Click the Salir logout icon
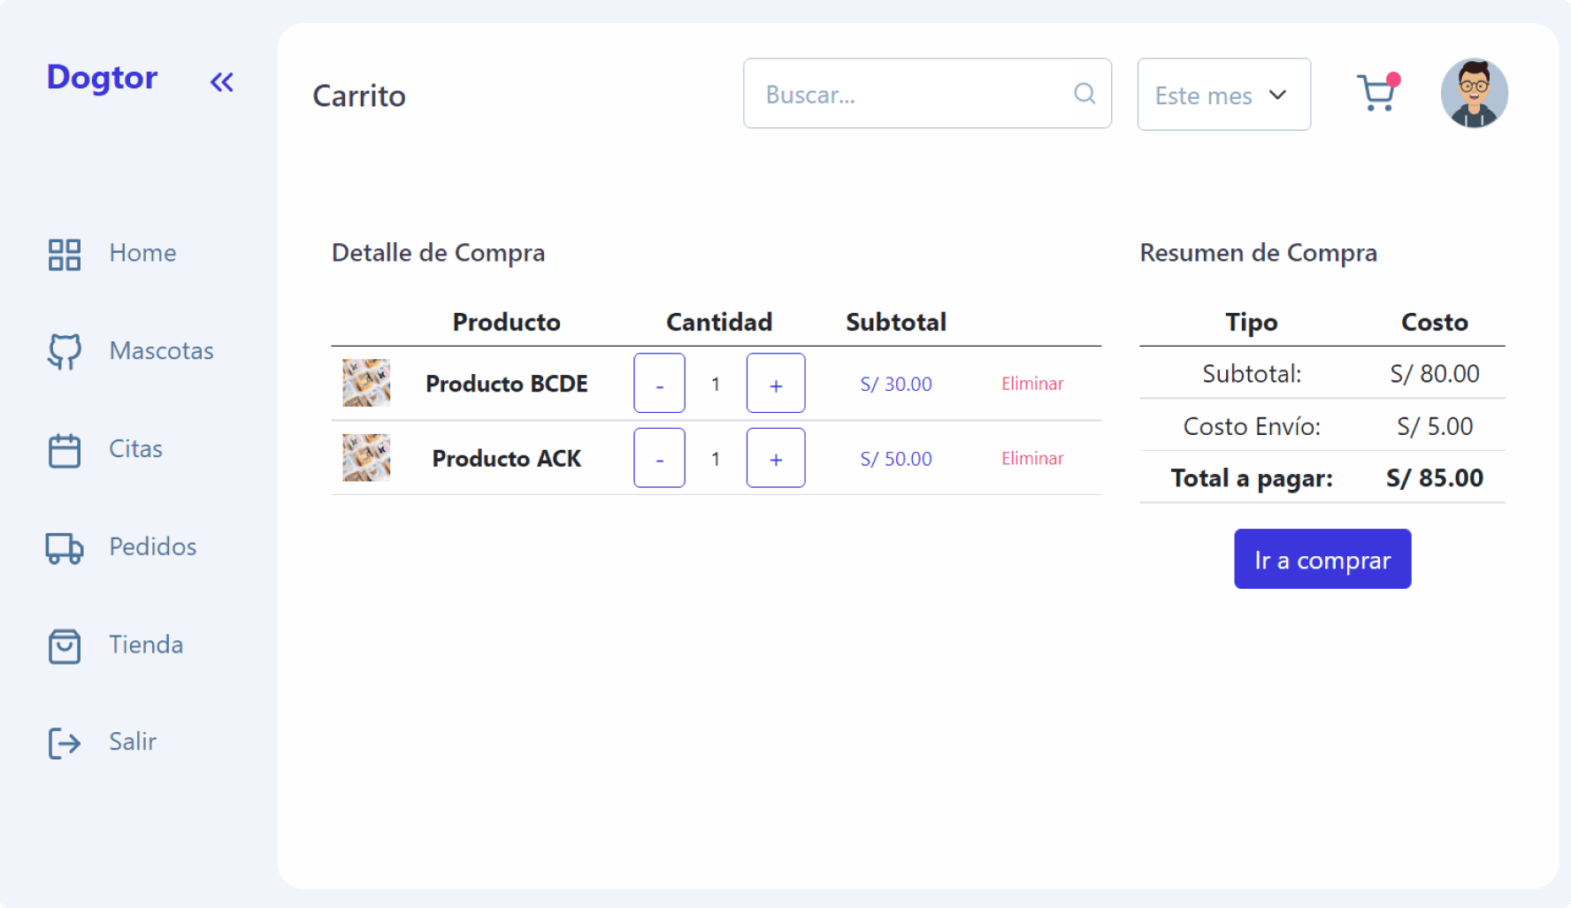This screenshot has width=1571, height=908. tap(65, 744)
